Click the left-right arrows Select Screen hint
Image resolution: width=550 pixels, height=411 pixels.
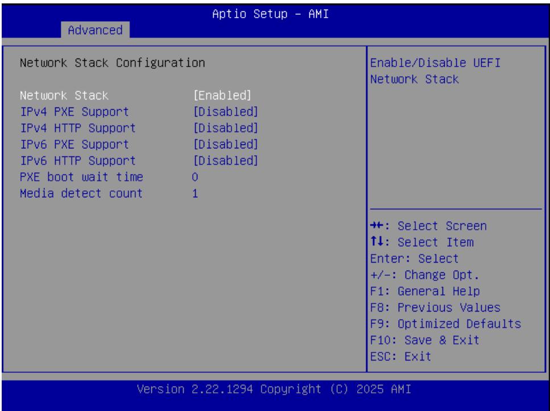428,226
